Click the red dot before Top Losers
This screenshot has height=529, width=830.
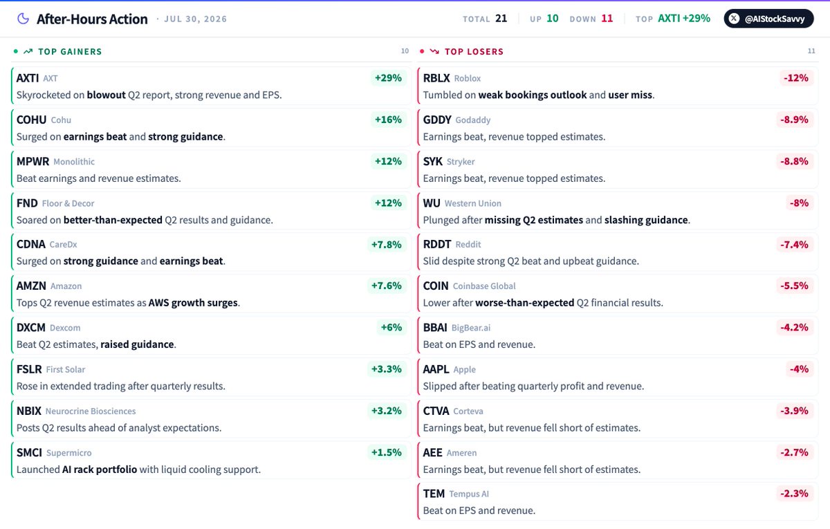[x=422, y=51]
